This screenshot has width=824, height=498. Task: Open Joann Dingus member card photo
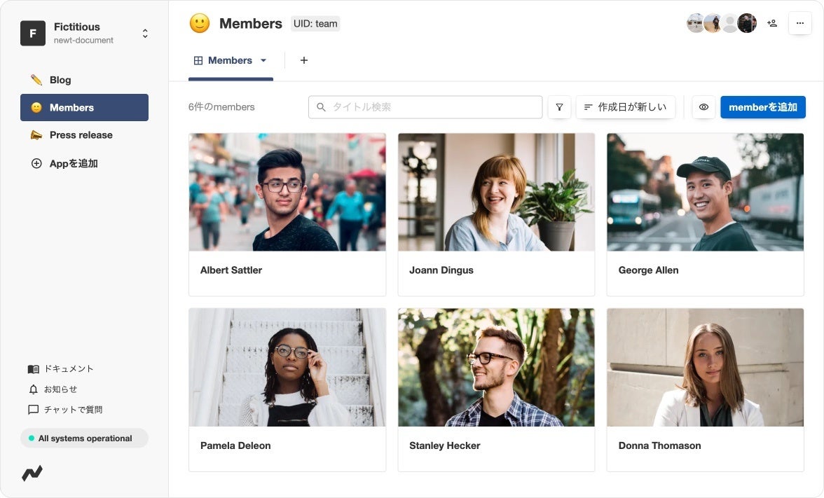496,192
